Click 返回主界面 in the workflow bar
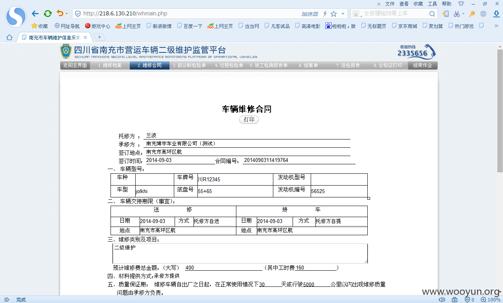The image size is (503, 303). point(75,65)
